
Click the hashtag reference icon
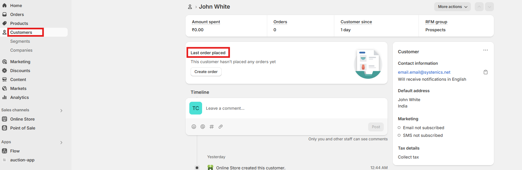click(x=212, y=127)
